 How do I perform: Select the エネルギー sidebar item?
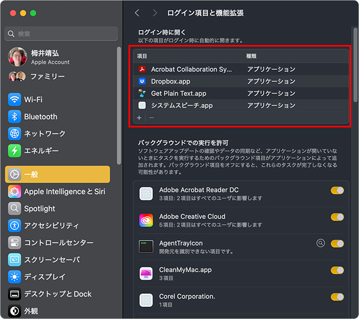pyautogui.click(x=57, y=151)
